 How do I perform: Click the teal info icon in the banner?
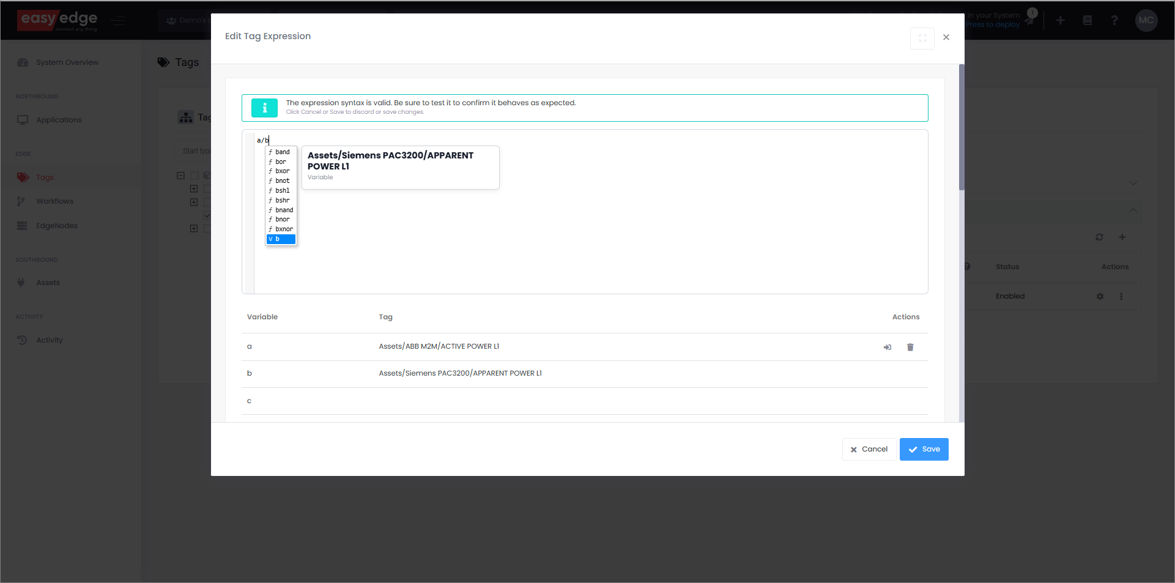(x=264, y=108)
